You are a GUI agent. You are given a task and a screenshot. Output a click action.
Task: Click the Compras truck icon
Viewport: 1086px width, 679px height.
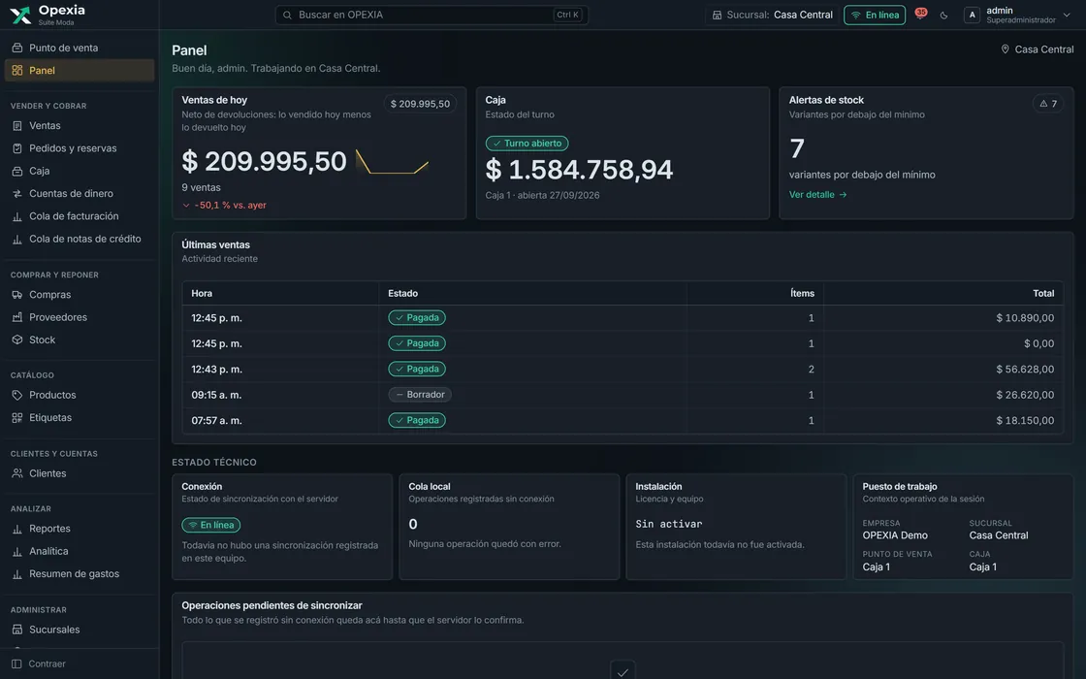pyautogui.click(x=17, y=295)
